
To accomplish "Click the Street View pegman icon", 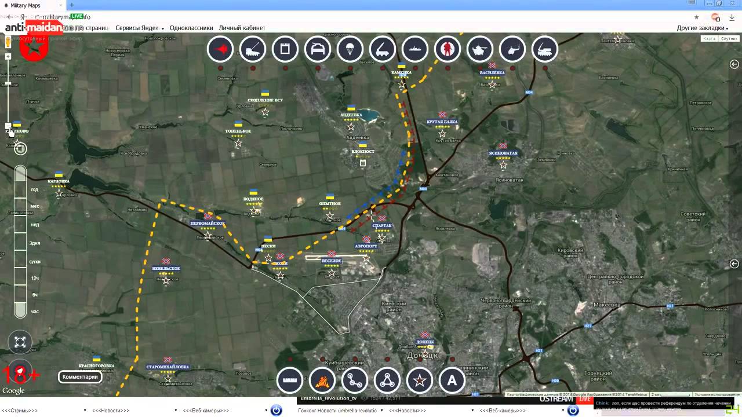I will (8, 42).
